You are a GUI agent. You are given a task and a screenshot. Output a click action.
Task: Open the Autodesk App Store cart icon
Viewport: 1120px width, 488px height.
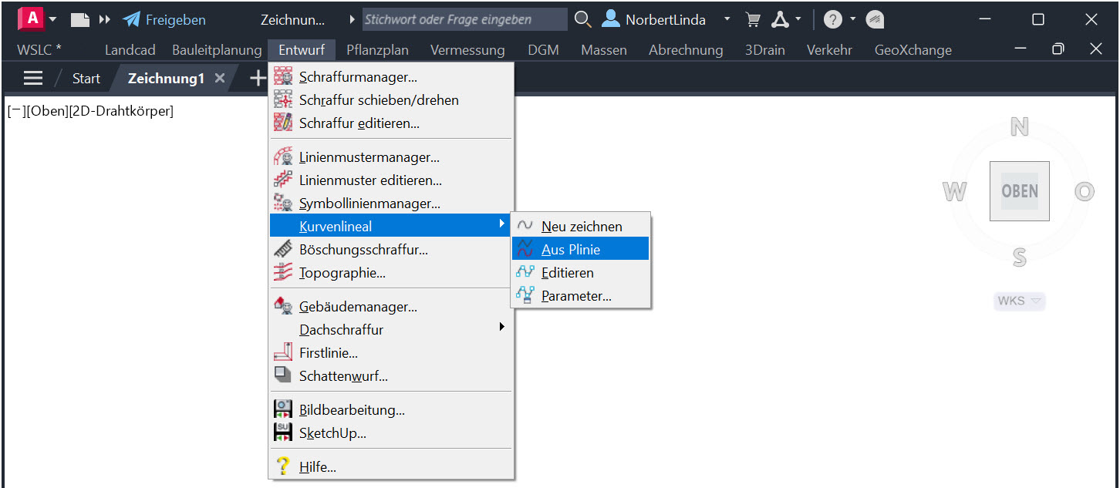(753, 20)
